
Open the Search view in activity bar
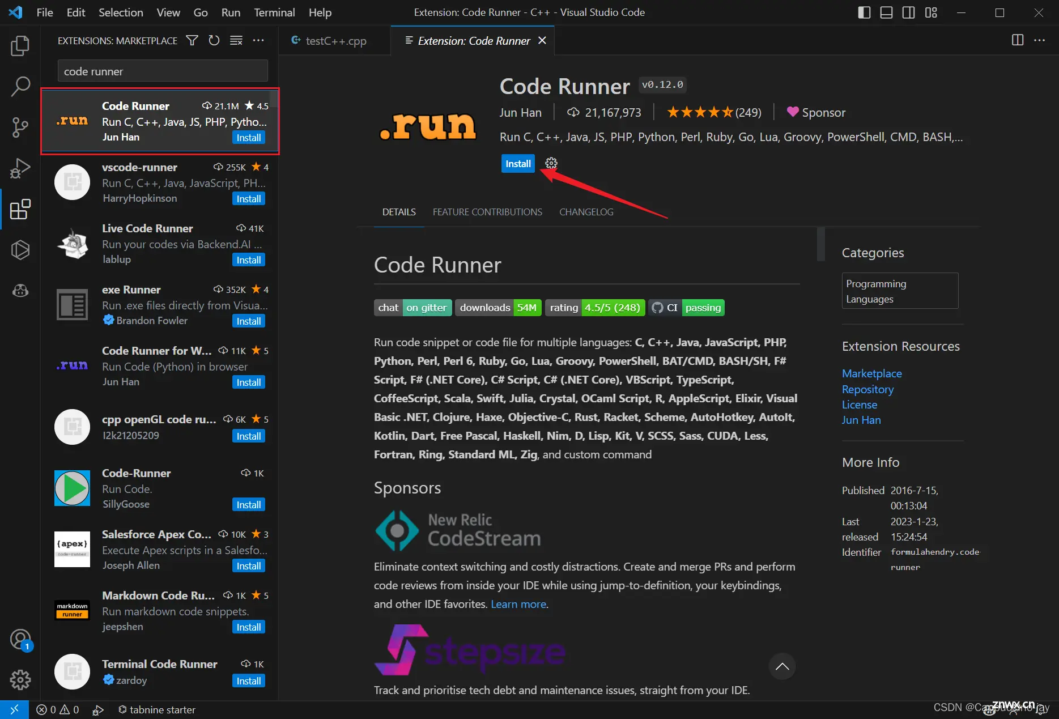[x=20, y=87]
